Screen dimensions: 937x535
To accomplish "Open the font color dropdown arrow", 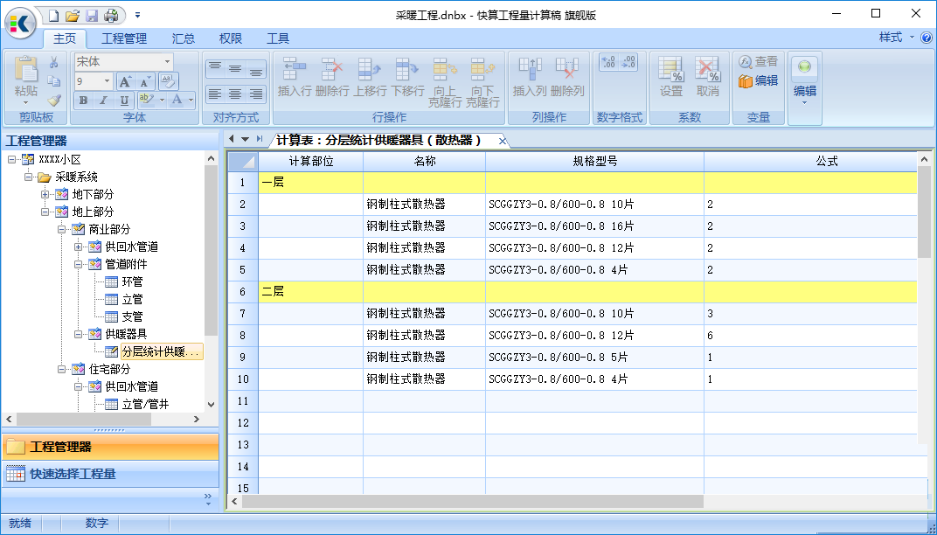I will point(191,100).
